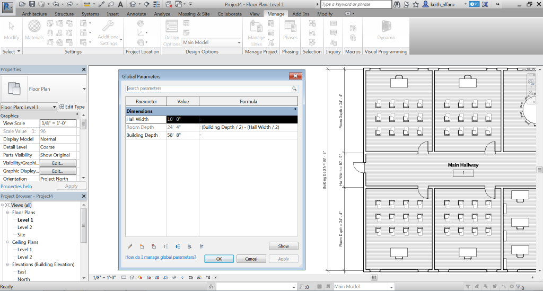Click the New Global Parameter icon
The image size is (543, 291).
(142, 246)
